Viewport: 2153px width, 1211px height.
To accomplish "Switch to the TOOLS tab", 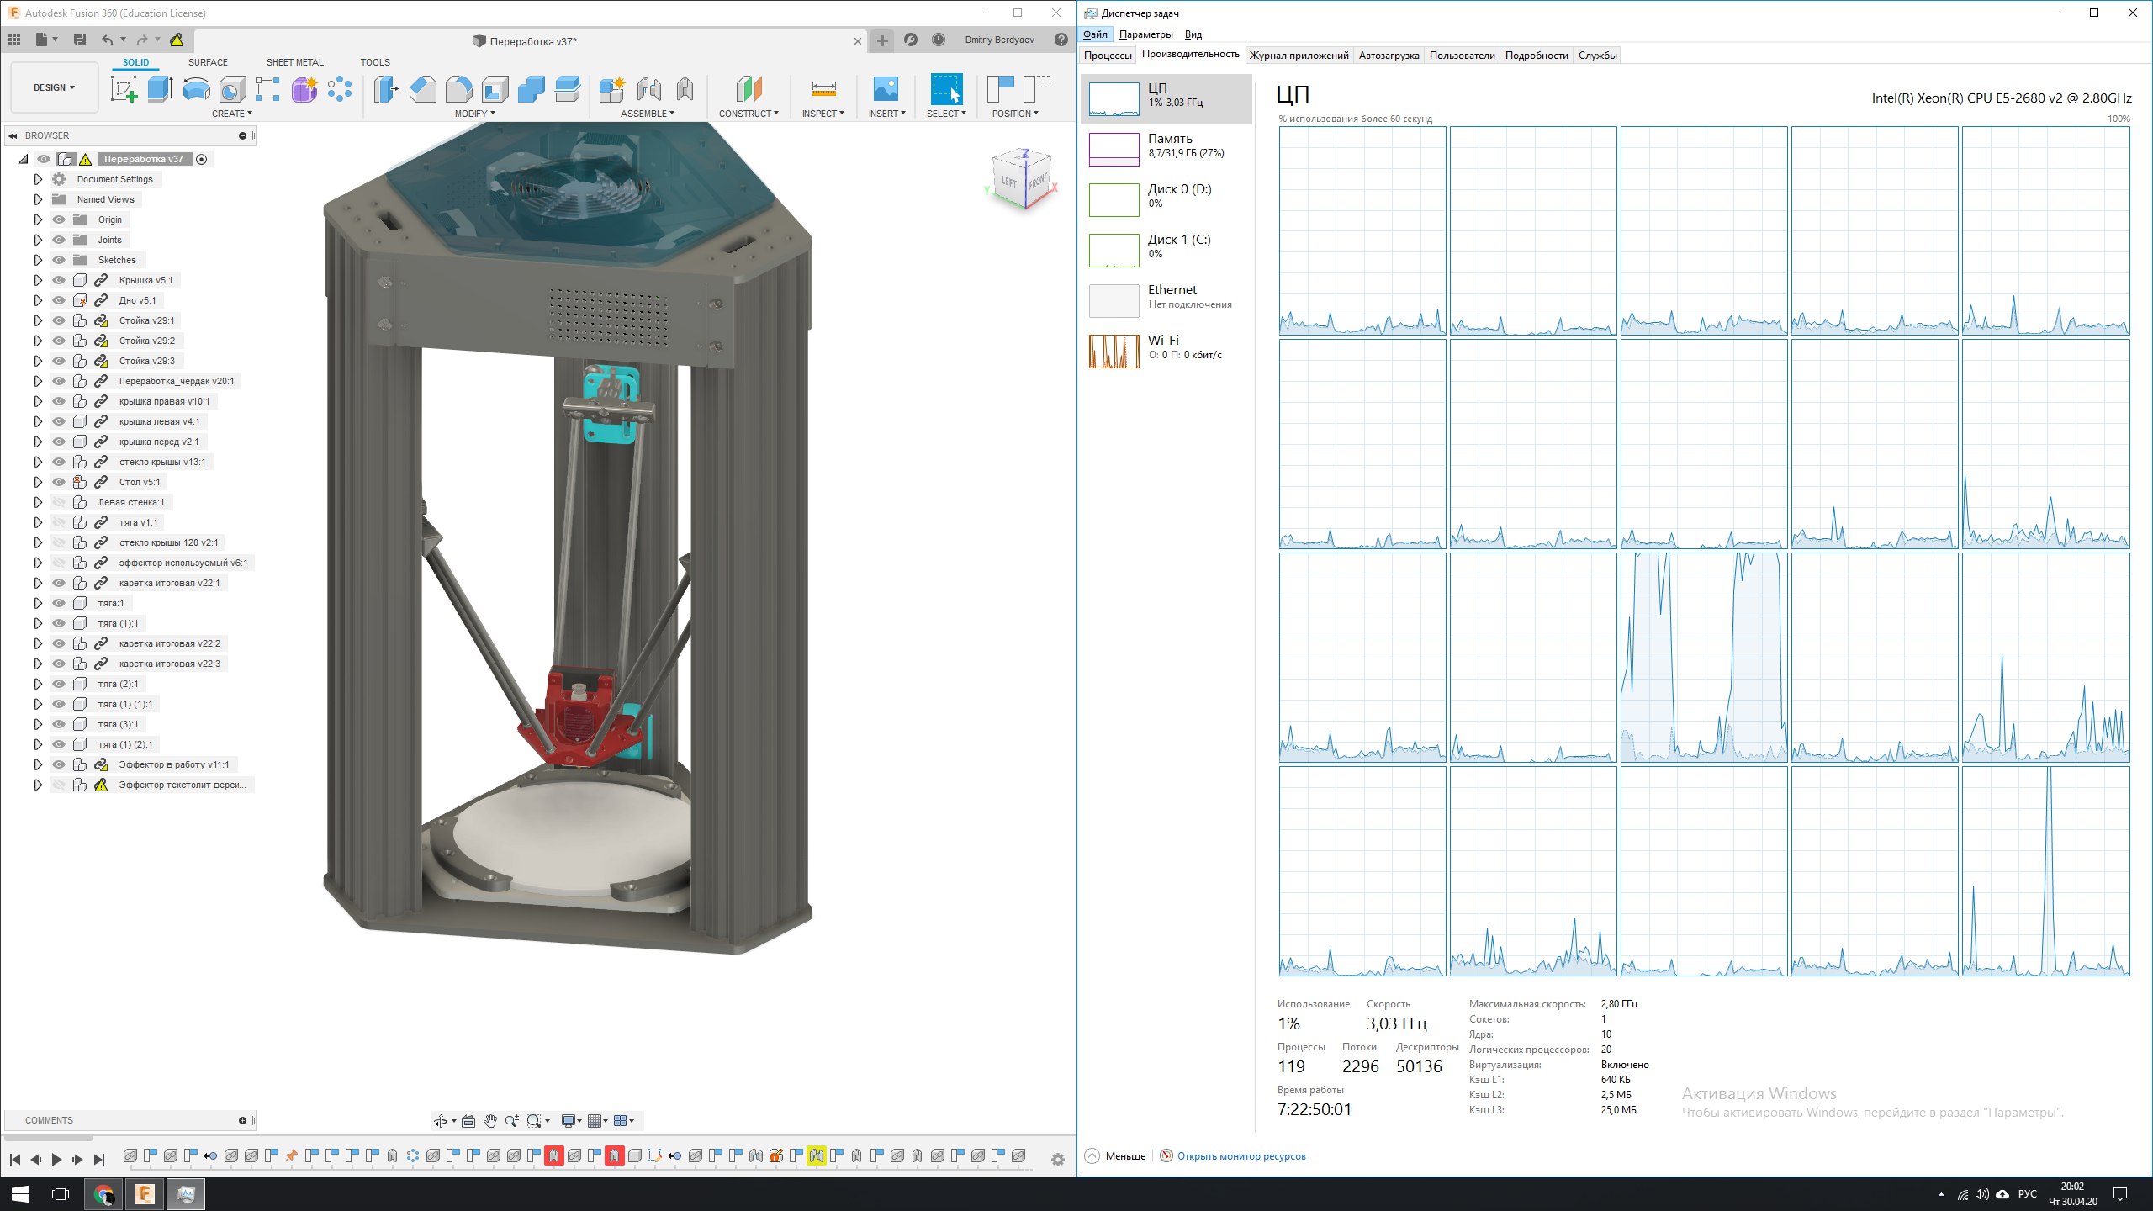I will (375, 62).
